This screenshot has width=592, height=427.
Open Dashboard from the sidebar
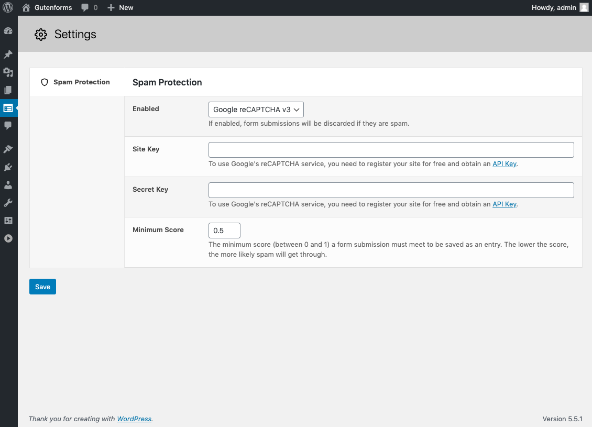[8, 31]
